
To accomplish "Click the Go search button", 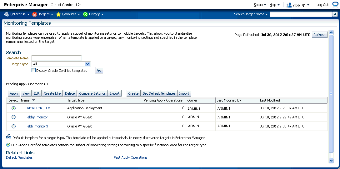I will point(99,70).
